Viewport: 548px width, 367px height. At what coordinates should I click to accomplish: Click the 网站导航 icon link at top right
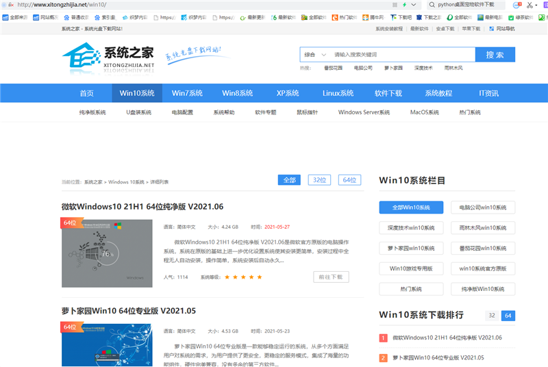501,29
